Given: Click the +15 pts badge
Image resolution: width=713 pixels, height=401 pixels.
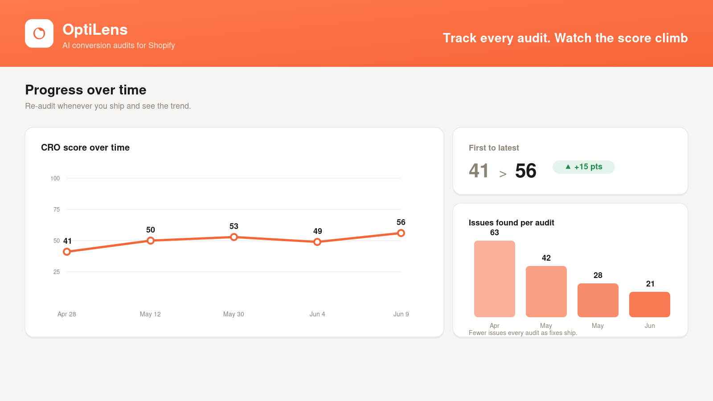Looking at the screenshot, I should pos(584,167).
